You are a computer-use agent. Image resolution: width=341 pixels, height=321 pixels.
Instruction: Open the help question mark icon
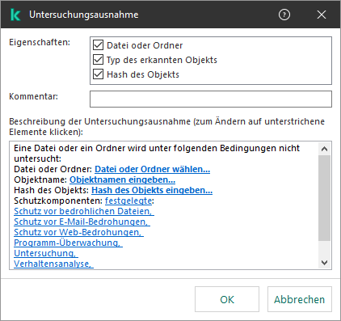[x=284, y=15]
